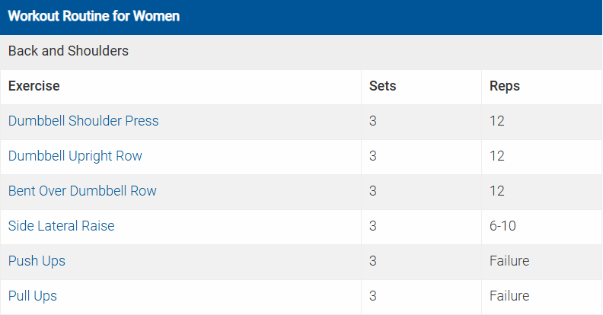Click the sets value for Dumbbell Shoulder Press

pos(373,121)
